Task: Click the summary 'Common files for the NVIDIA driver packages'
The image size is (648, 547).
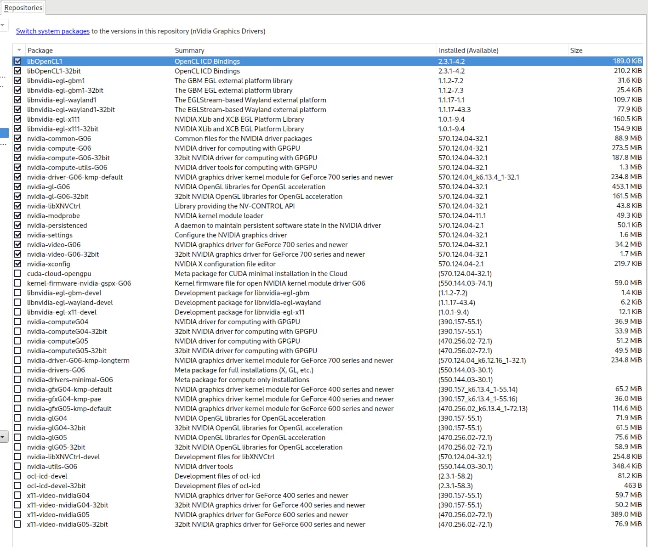Action: pyautogui.click(x=243, y=138)
